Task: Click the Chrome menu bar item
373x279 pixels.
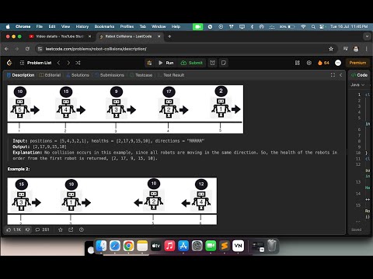Action: (23, 26)
